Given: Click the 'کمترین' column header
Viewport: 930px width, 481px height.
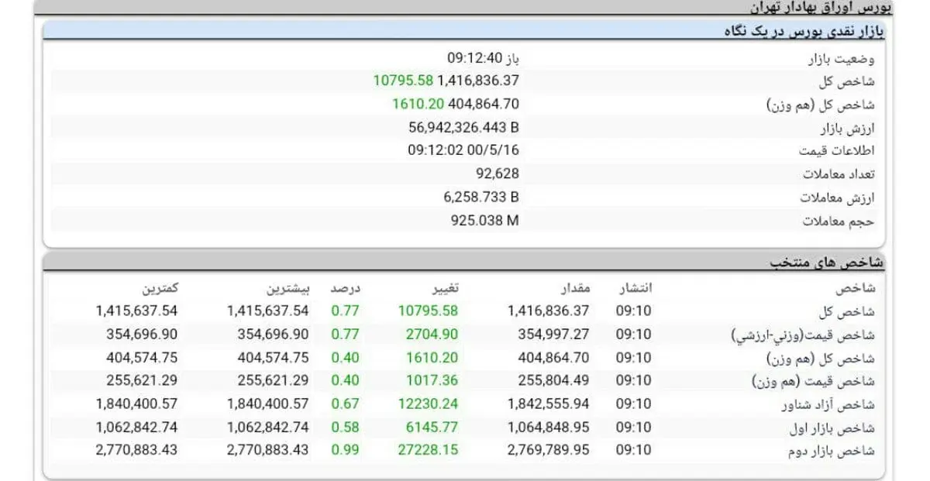Looking at the screenshot, I should pos(160,288).
